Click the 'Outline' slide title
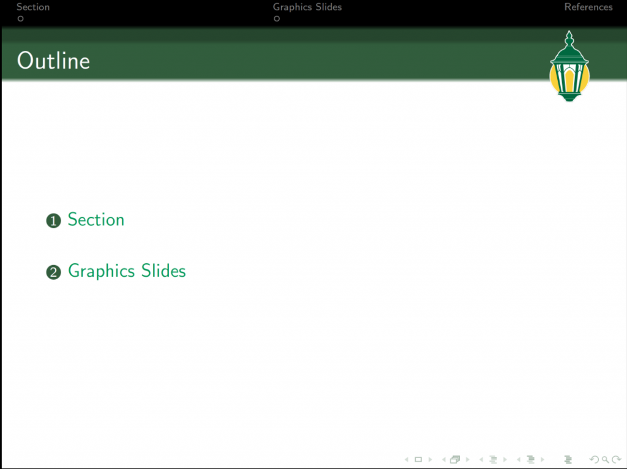 (x=54, y=61)
